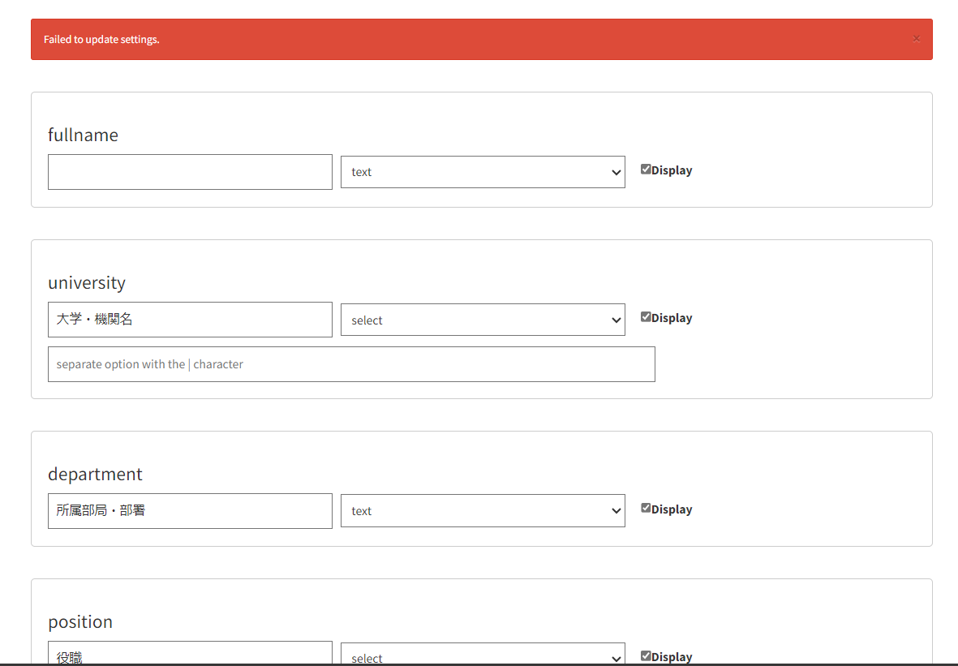Click the empty fullname label input

[x=190, y=172]
